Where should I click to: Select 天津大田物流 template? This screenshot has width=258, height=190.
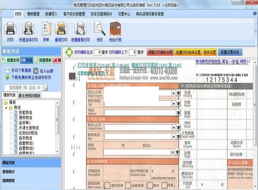tap(29, 128)
